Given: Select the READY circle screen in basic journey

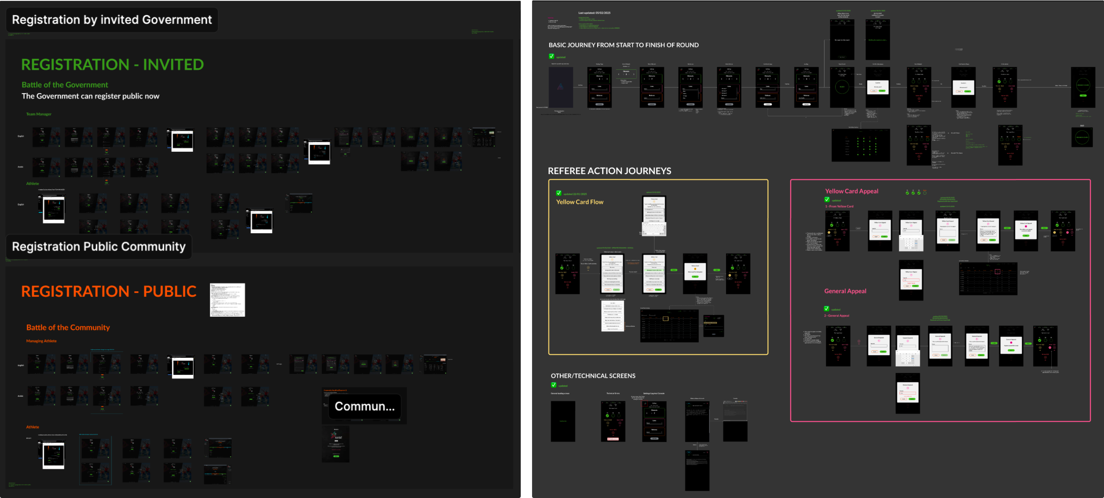Looking at the screenshot, I should pos(842,87).
